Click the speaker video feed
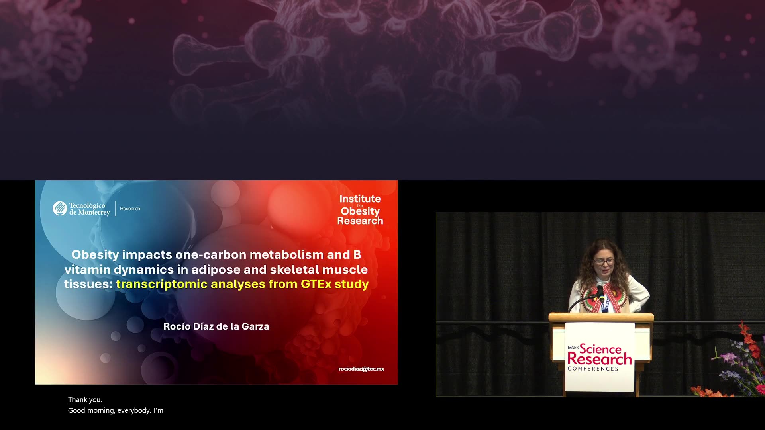This screenshot has width=765, height=430. click(600, 305)
